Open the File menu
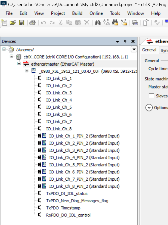Image resolution: width=168 pixels, height=225 pixels. tap(9, 13)
